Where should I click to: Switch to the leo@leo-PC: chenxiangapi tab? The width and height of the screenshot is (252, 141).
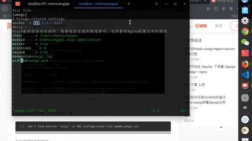coord(49,4)
